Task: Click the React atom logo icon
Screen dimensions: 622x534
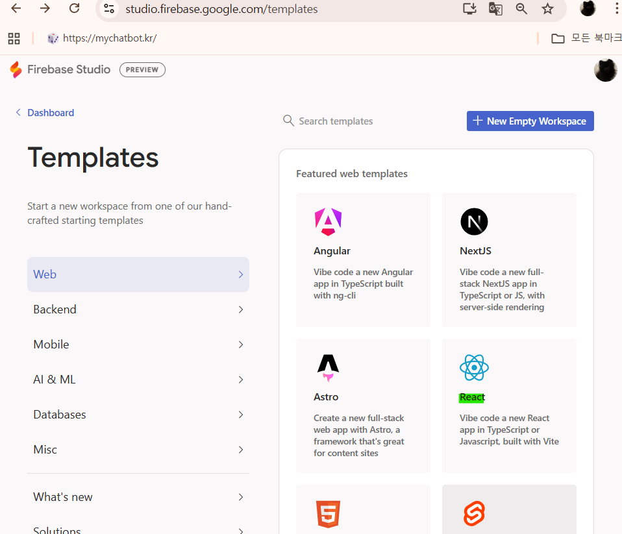Action: (474, 367)
